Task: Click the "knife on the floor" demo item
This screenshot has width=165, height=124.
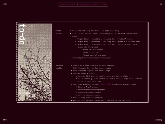Action: point(108,46)
